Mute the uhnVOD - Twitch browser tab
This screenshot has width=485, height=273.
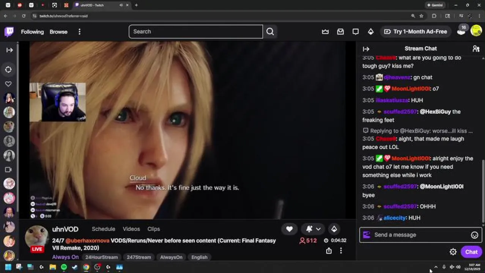121,5
